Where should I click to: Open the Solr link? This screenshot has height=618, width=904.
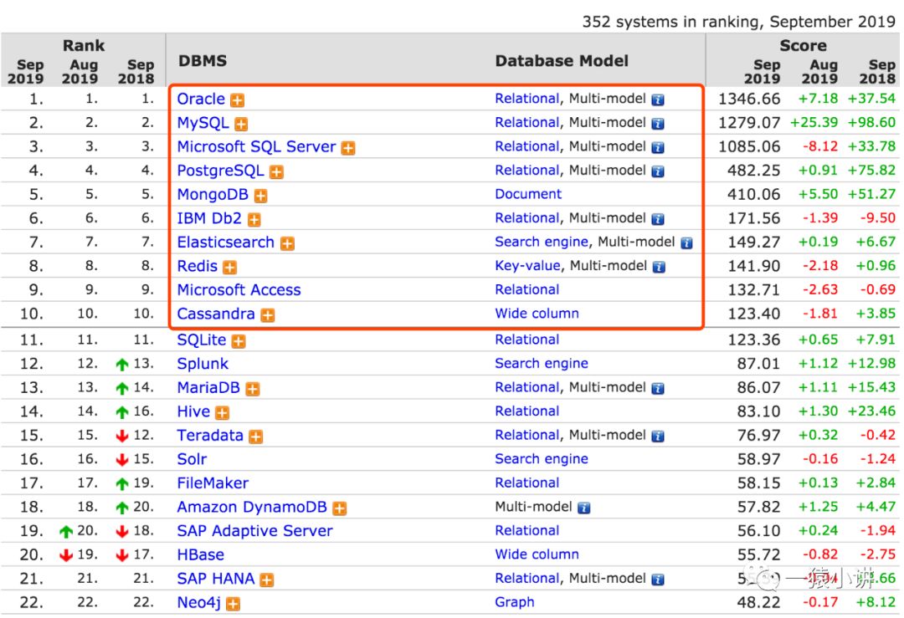192,460
